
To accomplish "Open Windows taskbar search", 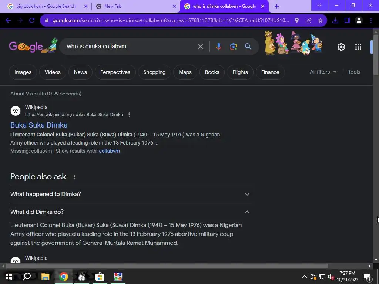I will click(27, 277).
